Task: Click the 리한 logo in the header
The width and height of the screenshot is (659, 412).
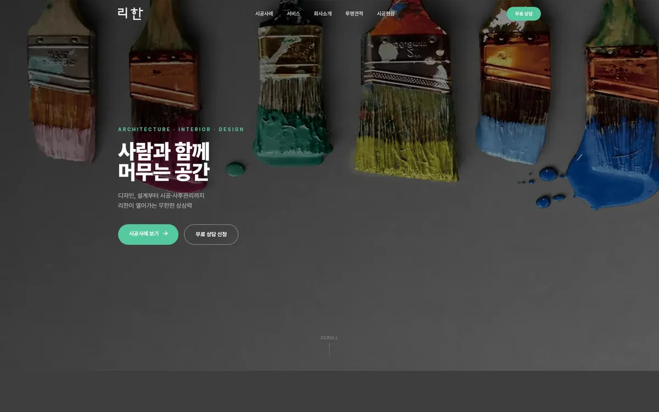Action: tap(130, 14)
